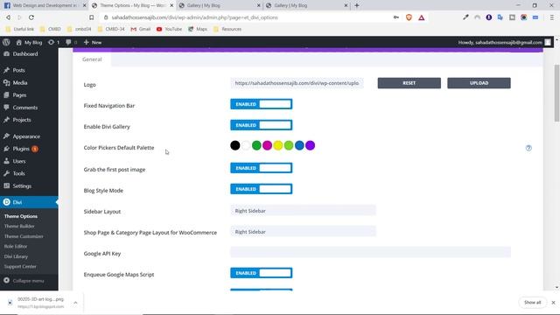Bookmark this page icon
This screenshot has height=315, width=560.
tap(91, 17)
